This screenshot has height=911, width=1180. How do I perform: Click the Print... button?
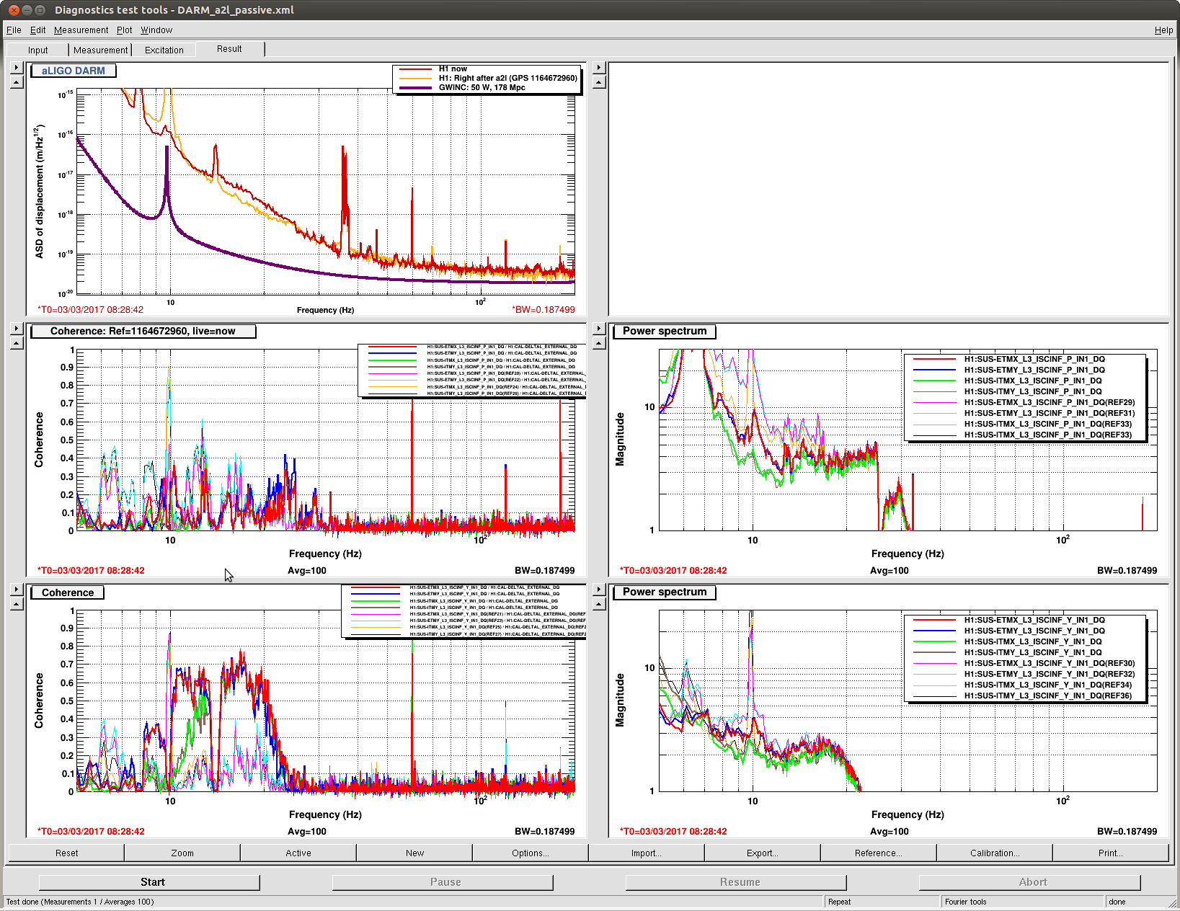[x=1111, y=853]
